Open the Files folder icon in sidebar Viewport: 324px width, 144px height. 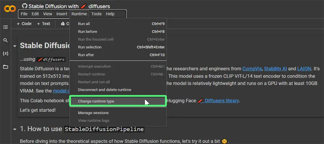click(5, 67)
